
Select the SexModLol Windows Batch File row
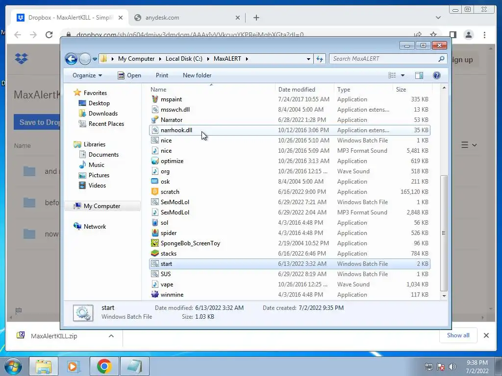290,202
